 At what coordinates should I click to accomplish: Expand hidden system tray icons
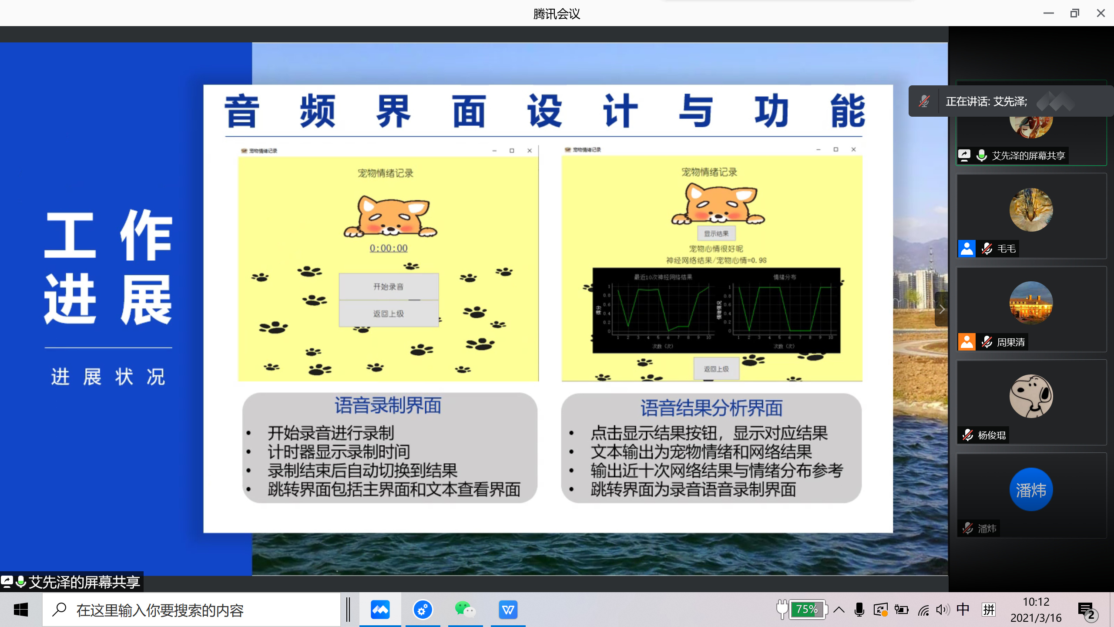[839, 610]
